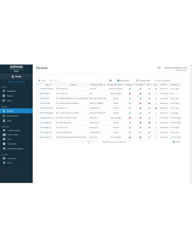
Task: Sort the table by Last seen
Action: [175, 85]
